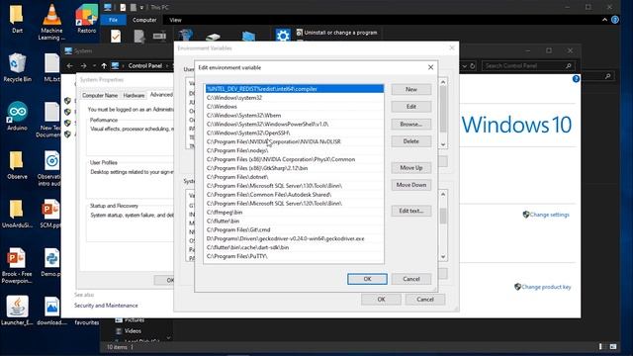Select the C:\Program Files\nodejs\ entry
This screenshot has width=633, height=356.
pos(294,150)
